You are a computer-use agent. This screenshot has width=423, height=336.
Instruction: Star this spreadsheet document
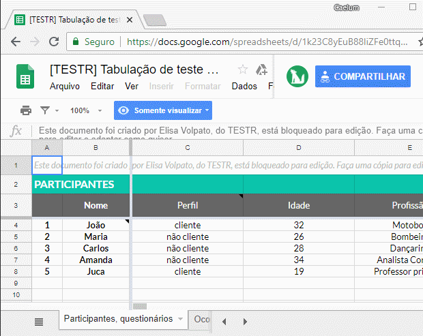coord(243,70)
